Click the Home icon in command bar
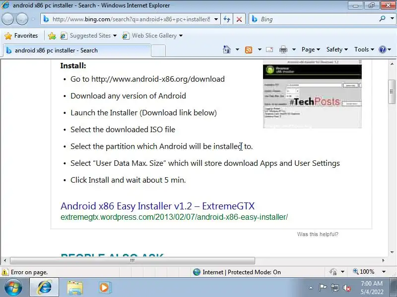Image resolution: width=397 pixels, height=297 pixels. [227, 49]
